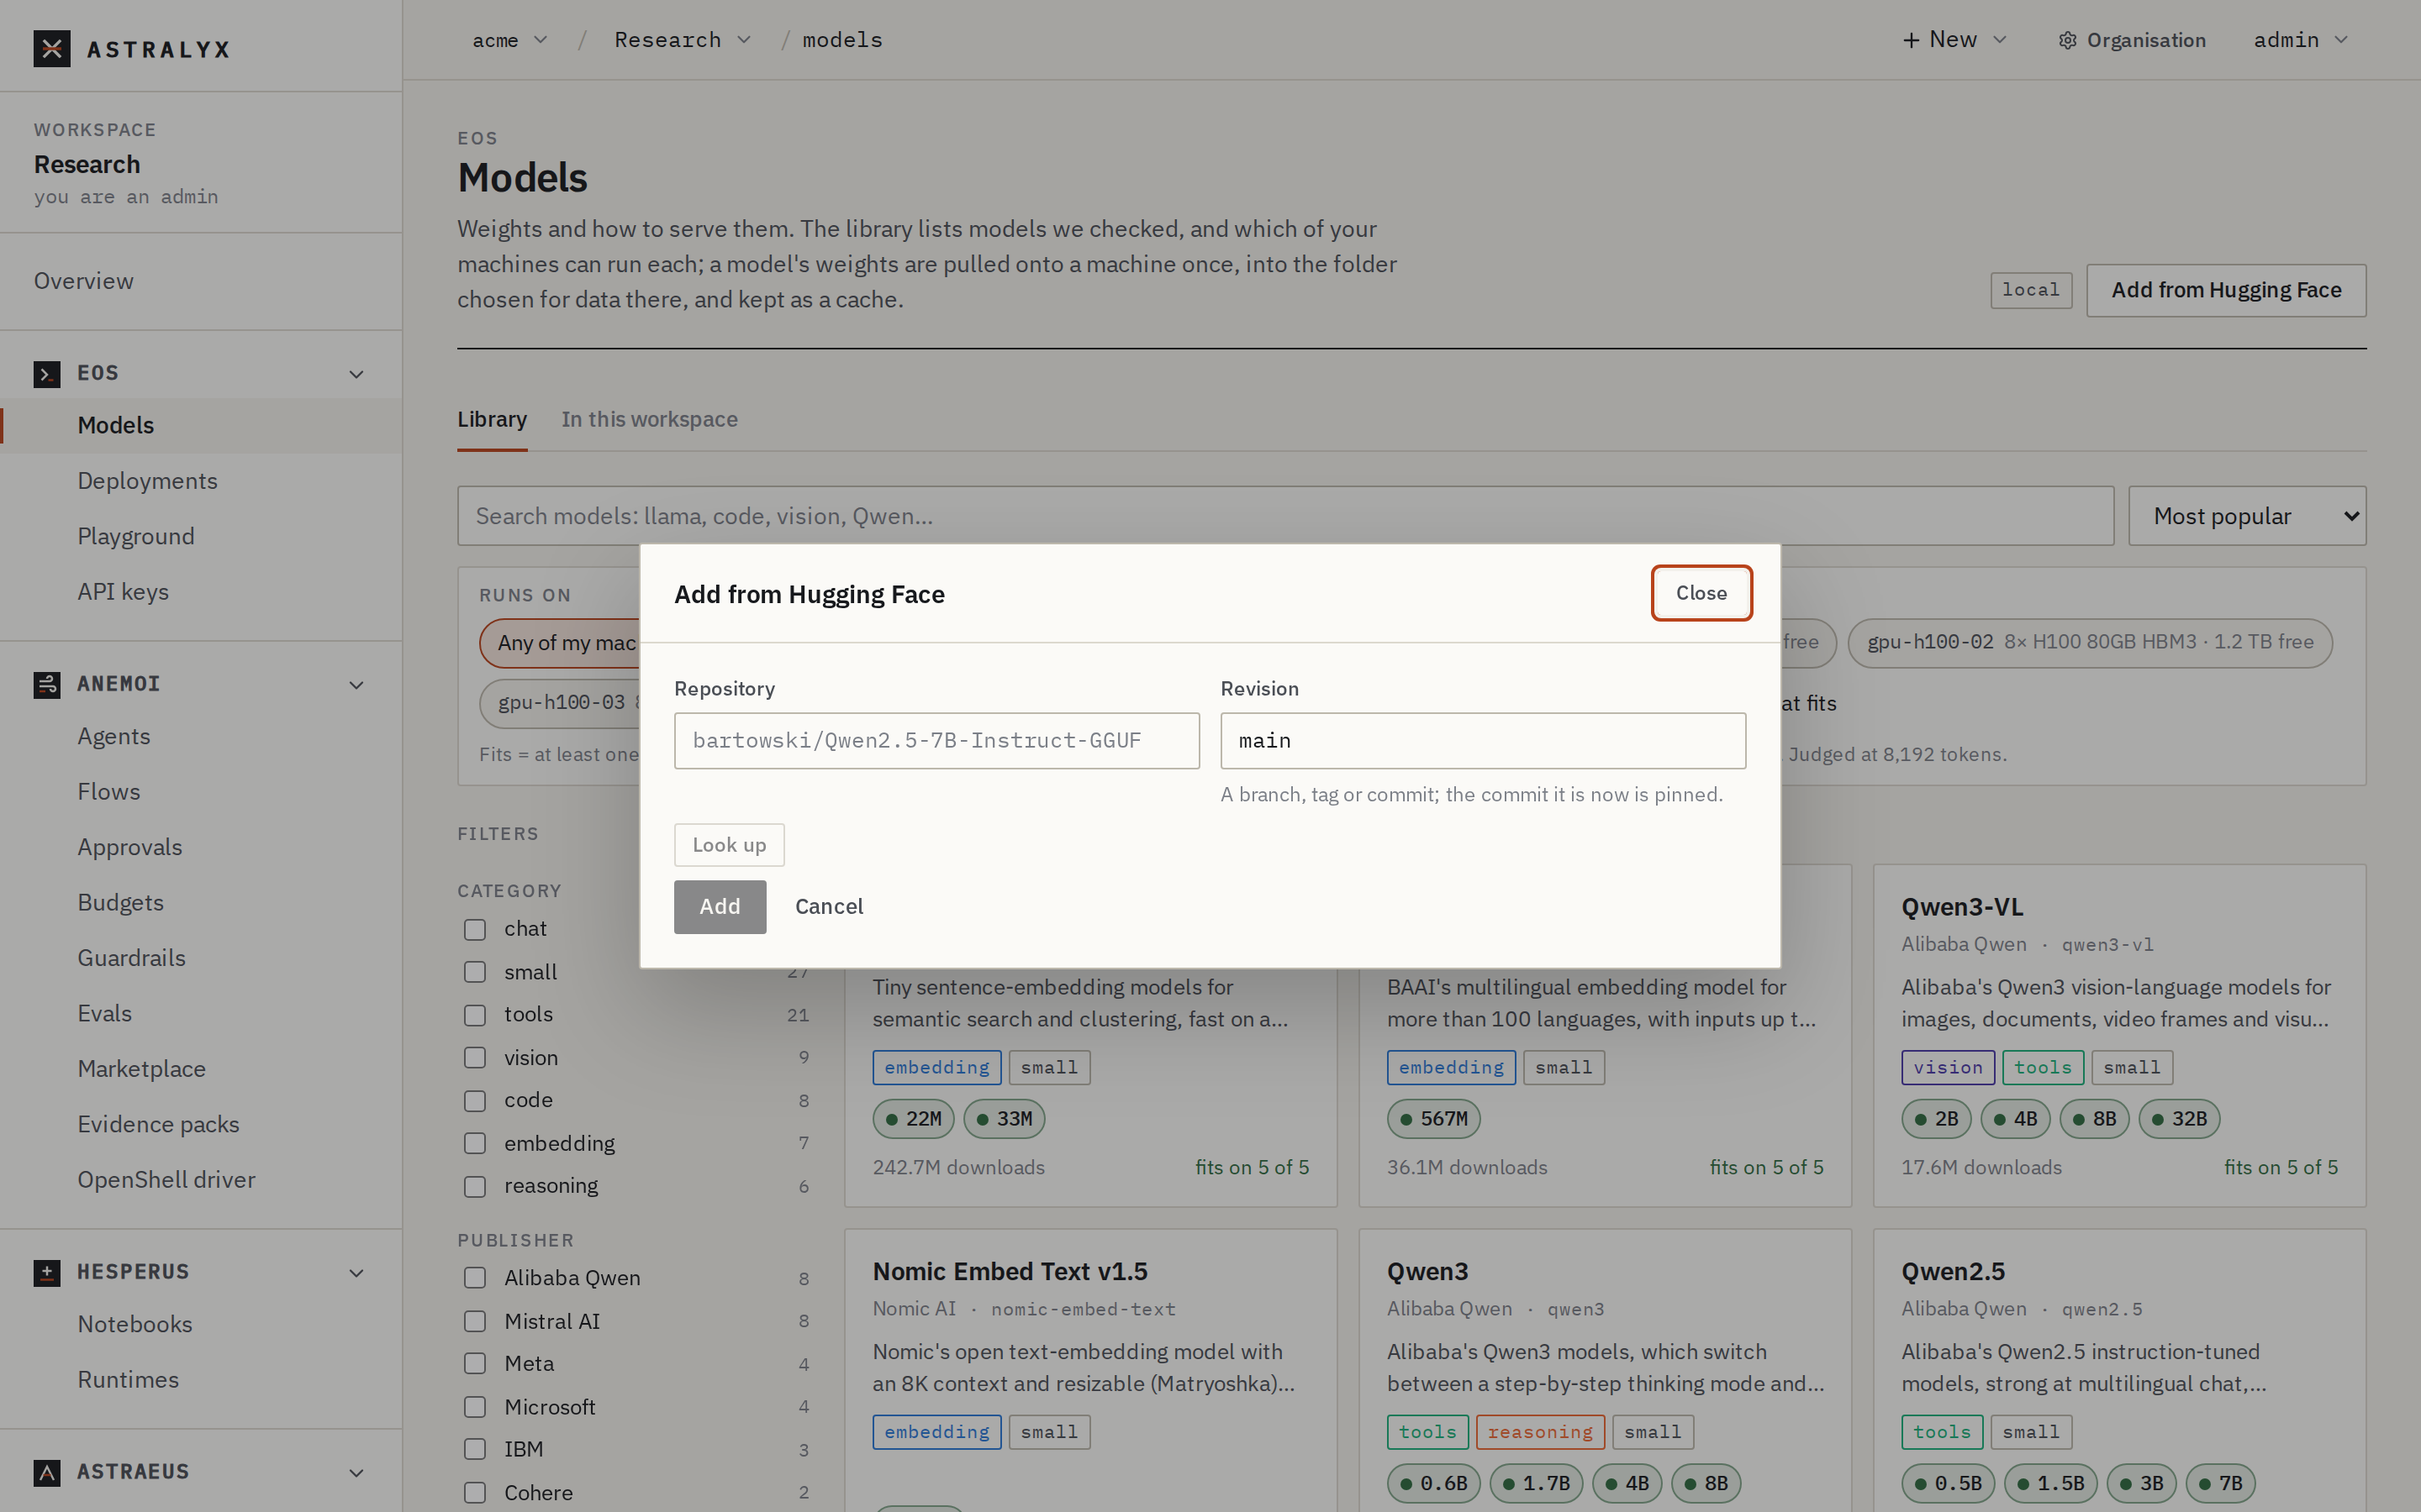The height and width of the screenshot is (1512, 2421).
Task: Click the EOS section terminal icon
Action: coord(47,374)
